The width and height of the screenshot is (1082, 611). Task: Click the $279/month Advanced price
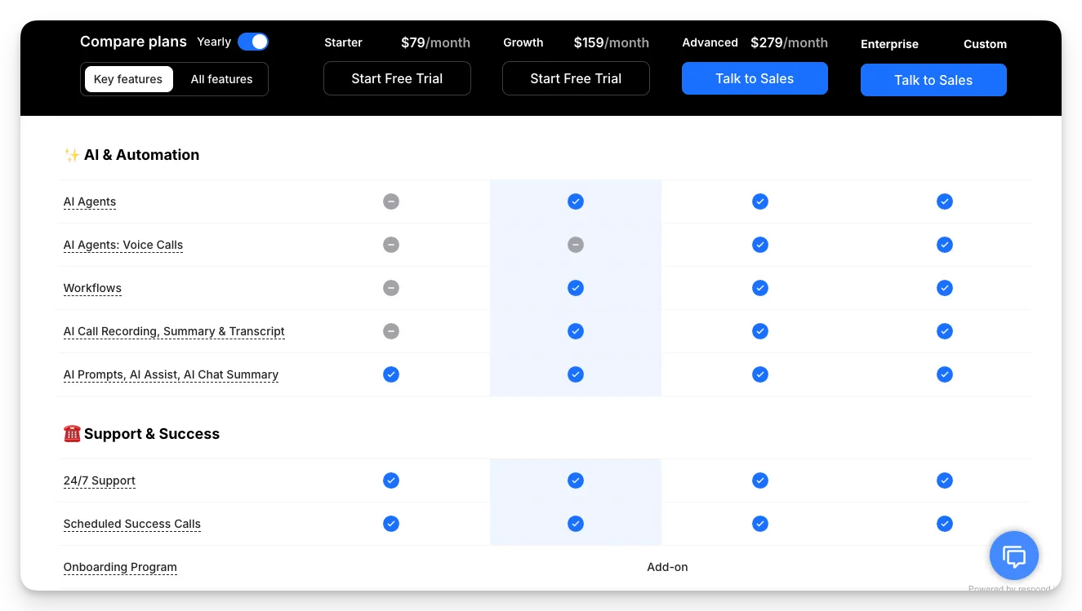tap(790, 42)
